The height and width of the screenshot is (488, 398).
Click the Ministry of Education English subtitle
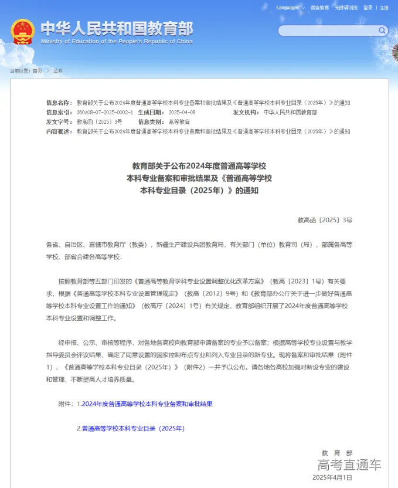pyautogui.click(x=117, y=42)
